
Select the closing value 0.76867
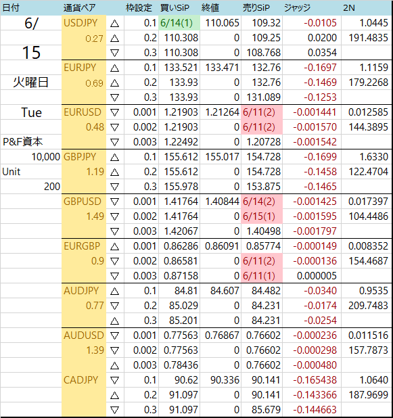[221, 335]
